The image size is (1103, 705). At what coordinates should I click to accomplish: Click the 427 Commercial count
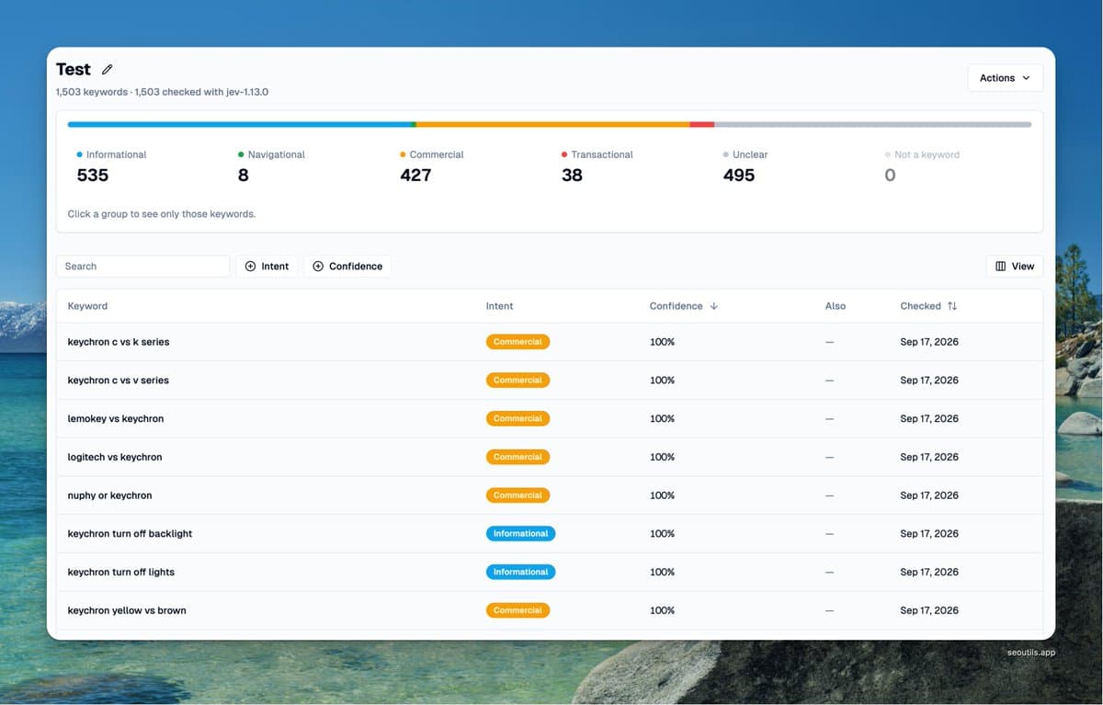pyautogui.click(x=415, y=176)
